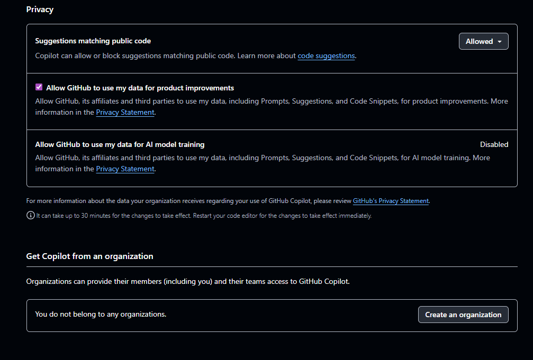Click the Suggestions matching public code title
Screen dimensions: 533x360
coord(93,41)
